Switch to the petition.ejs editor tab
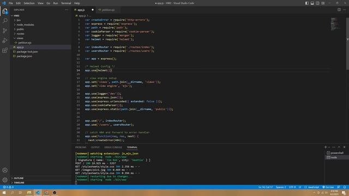The image size is (349, 196). [108, 10]
